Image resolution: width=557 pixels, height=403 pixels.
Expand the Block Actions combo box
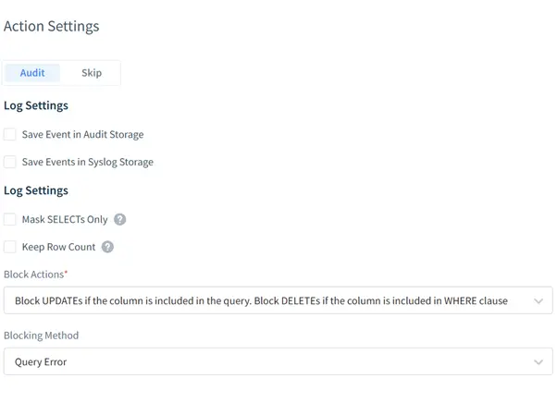tap(278, 300)
